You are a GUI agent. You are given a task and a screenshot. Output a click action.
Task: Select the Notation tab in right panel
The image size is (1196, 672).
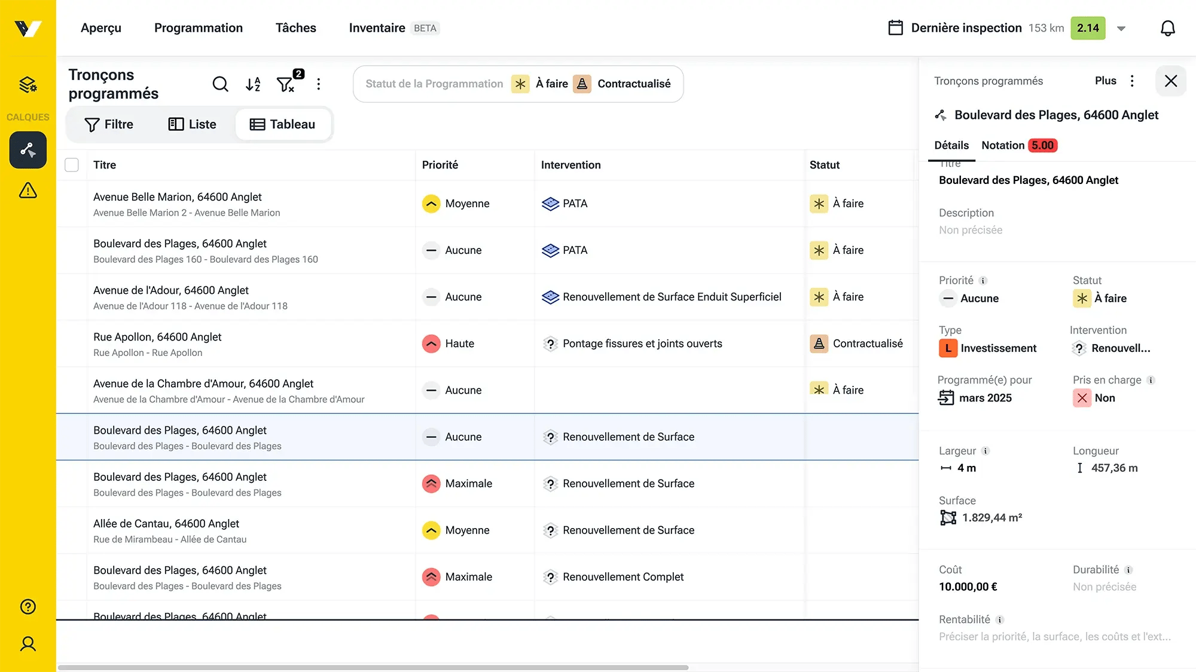pos(1003,145)
